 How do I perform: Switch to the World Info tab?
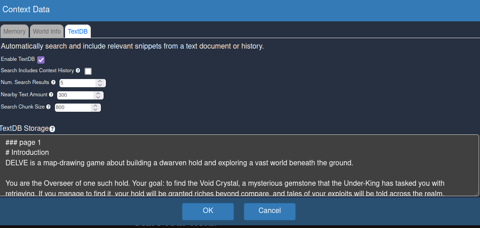click(47, 31)
